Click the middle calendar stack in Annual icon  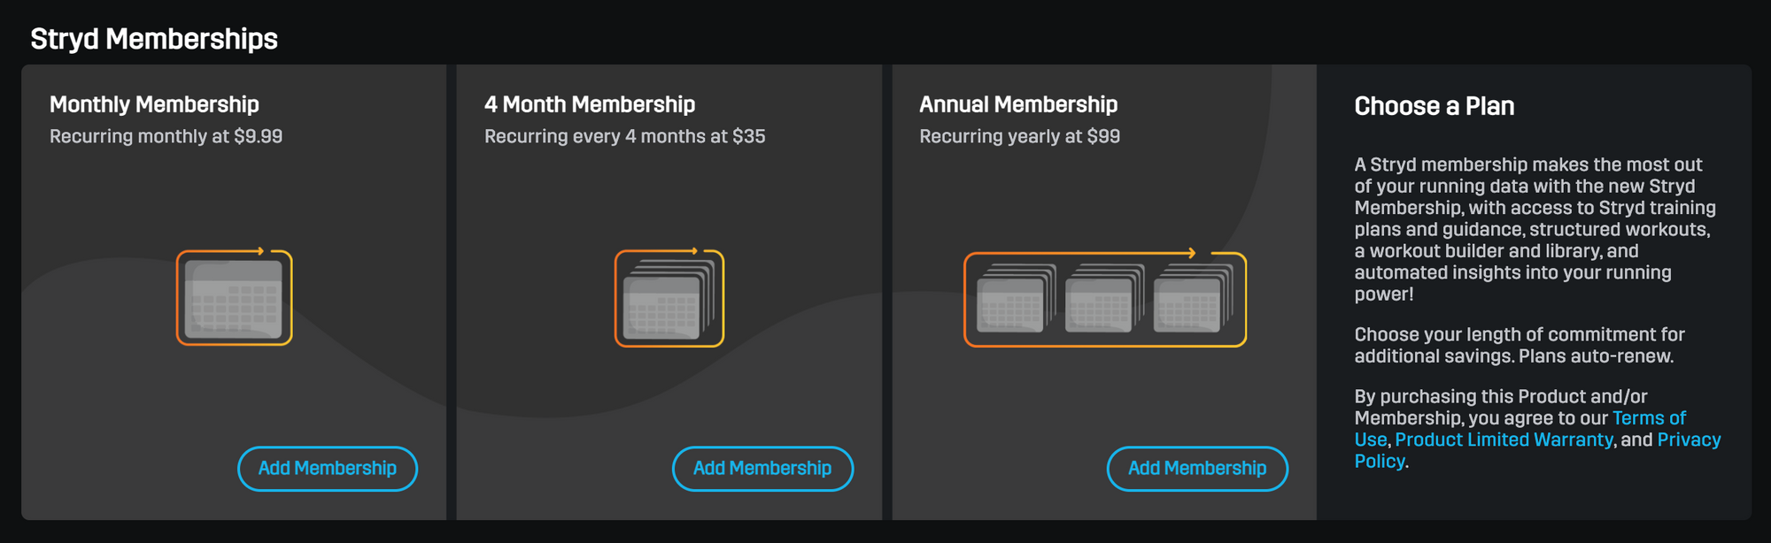1103,301
